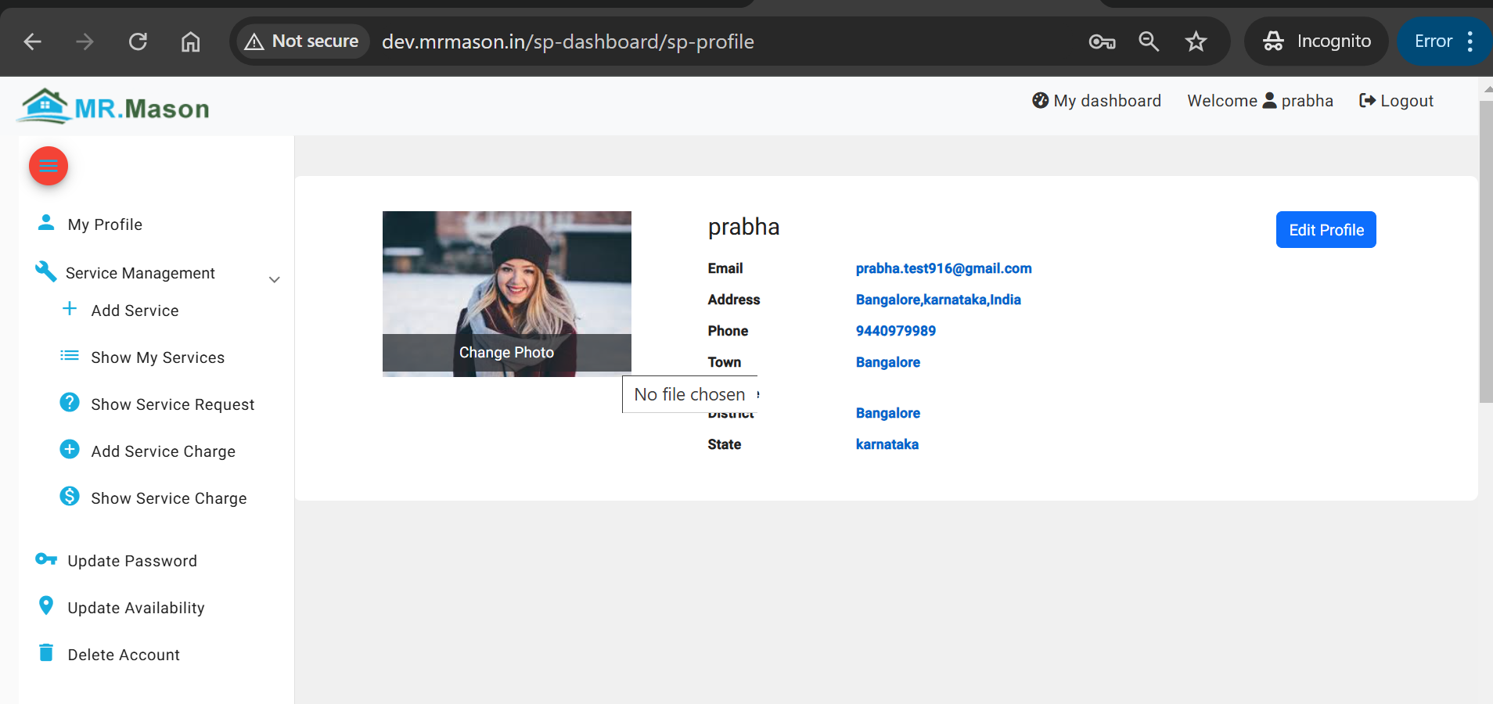Toggle the bookmark star in address bar
Screen dimensions: 1493x704
(1196, 41)
